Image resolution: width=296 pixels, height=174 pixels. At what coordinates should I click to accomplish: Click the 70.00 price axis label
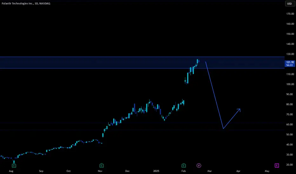[x=290, y=115]
